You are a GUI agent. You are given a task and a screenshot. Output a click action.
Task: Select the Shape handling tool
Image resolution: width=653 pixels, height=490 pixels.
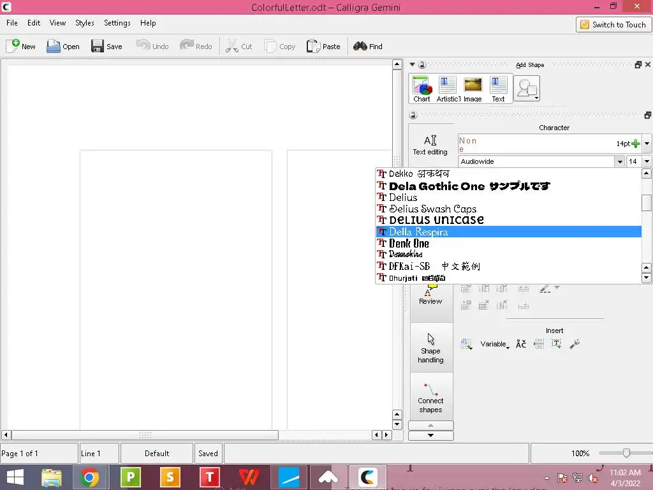click(x=430, y=348)
